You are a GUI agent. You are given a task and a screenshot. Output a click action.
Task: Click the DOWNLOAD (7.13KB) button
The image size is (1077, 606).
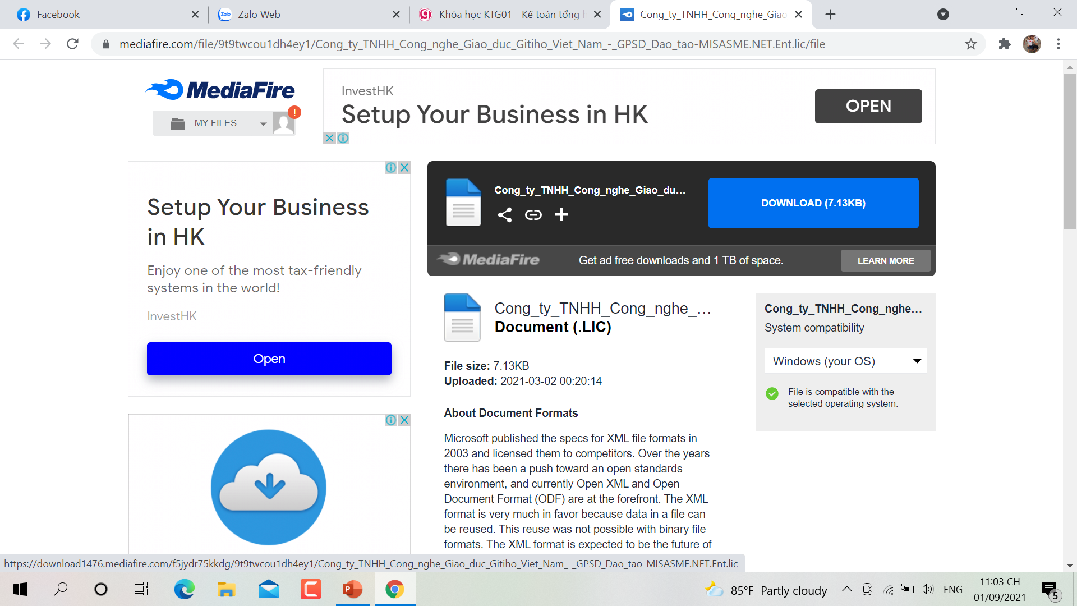(x=813, y=203)
